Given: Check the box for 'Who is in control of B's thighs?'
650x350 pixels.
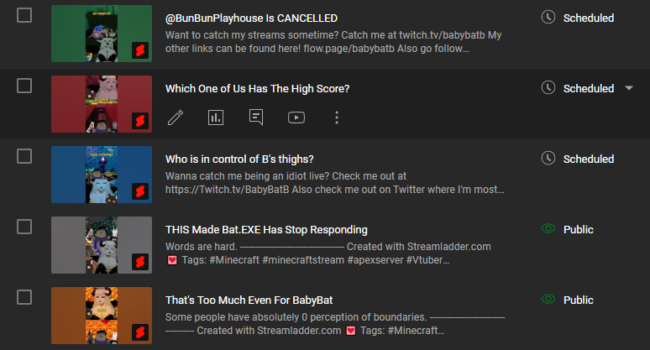Looking at the screenshot, I should pyautogui.click(x=24, y=156).
